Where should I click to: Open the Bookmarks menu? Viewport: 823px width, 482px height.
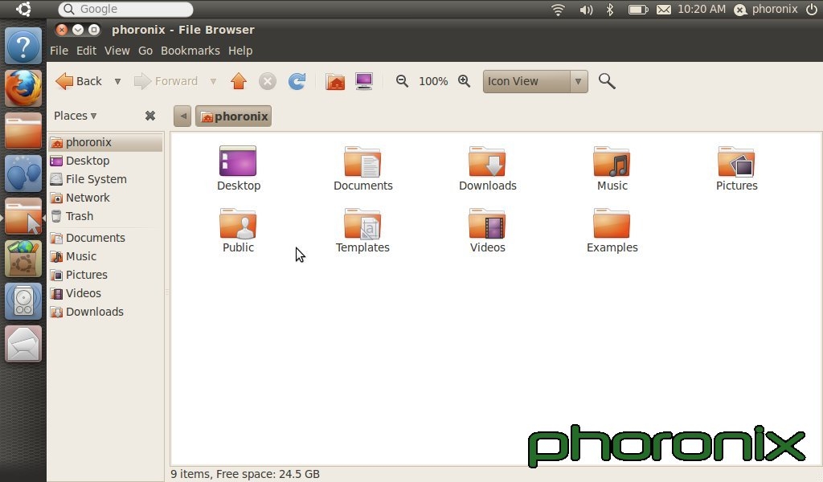[190, 51]
